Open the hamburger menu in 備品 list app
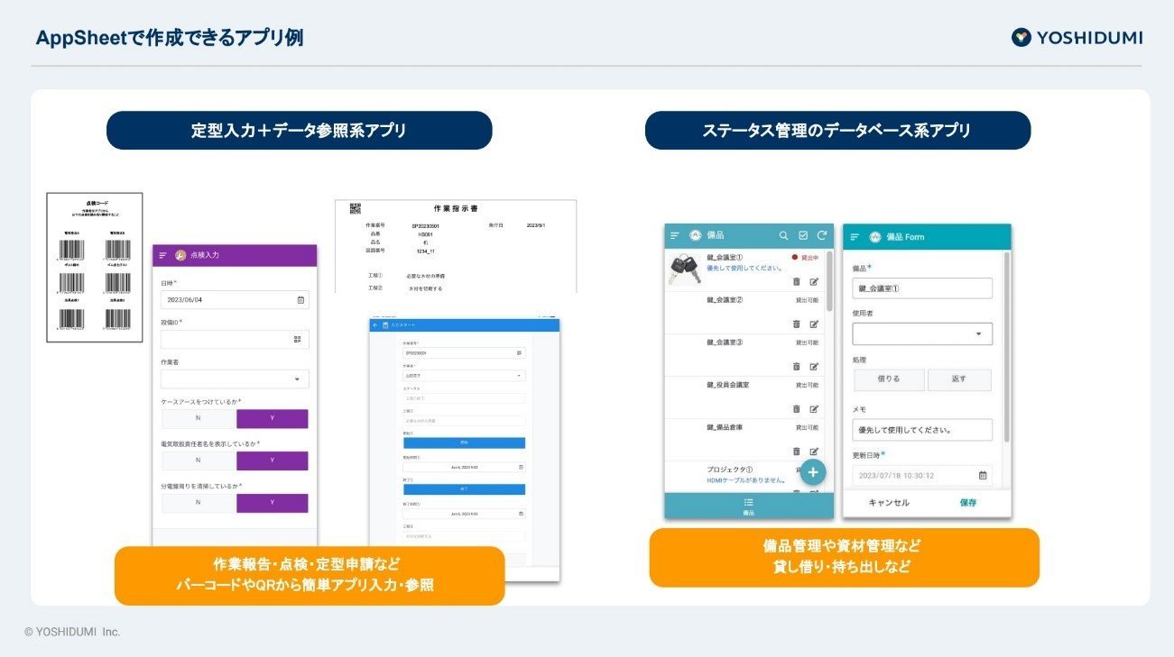Screen dimensions: 1174x657 (675, 235)
